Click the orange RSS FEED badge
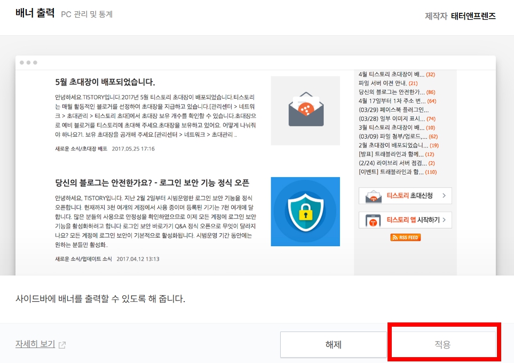 tap(406, 238)
